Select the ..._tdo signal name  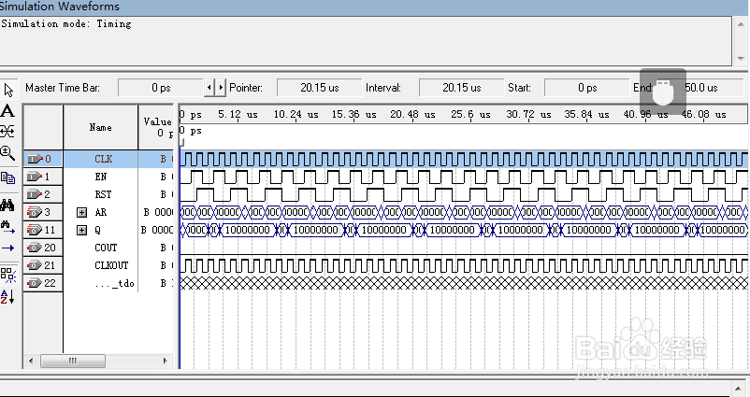coord(115,283)
